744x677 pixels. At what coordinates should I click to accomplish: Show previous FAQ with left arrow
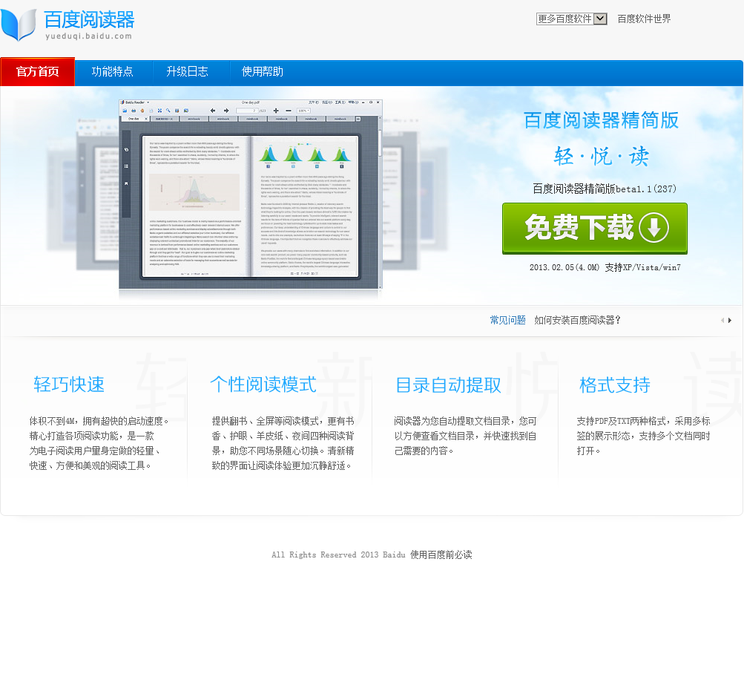coord(722,321)
